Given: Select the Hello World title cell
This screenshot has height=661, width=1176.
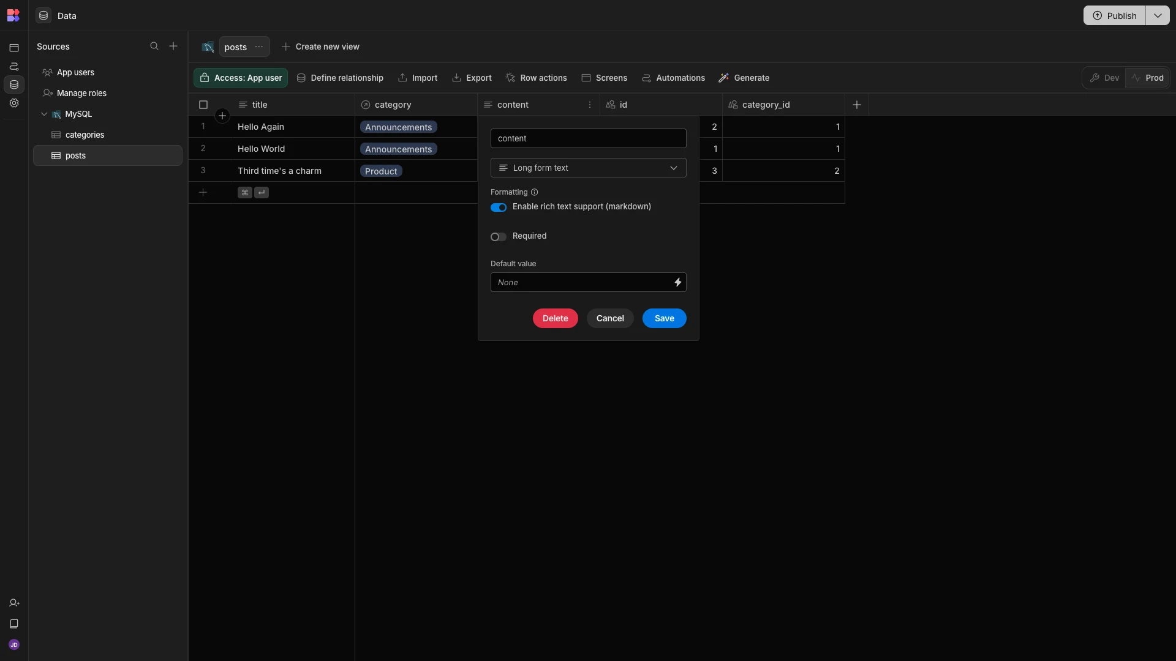Looking at the screenshot, I should [293, 149].
